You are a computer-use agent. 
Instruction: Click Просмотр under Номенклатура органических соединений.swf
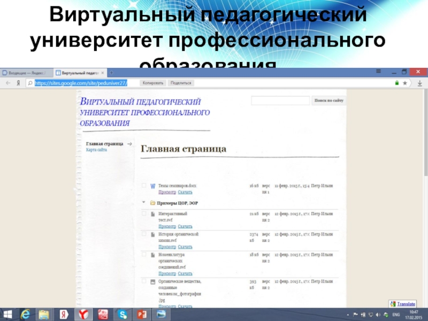167,273
